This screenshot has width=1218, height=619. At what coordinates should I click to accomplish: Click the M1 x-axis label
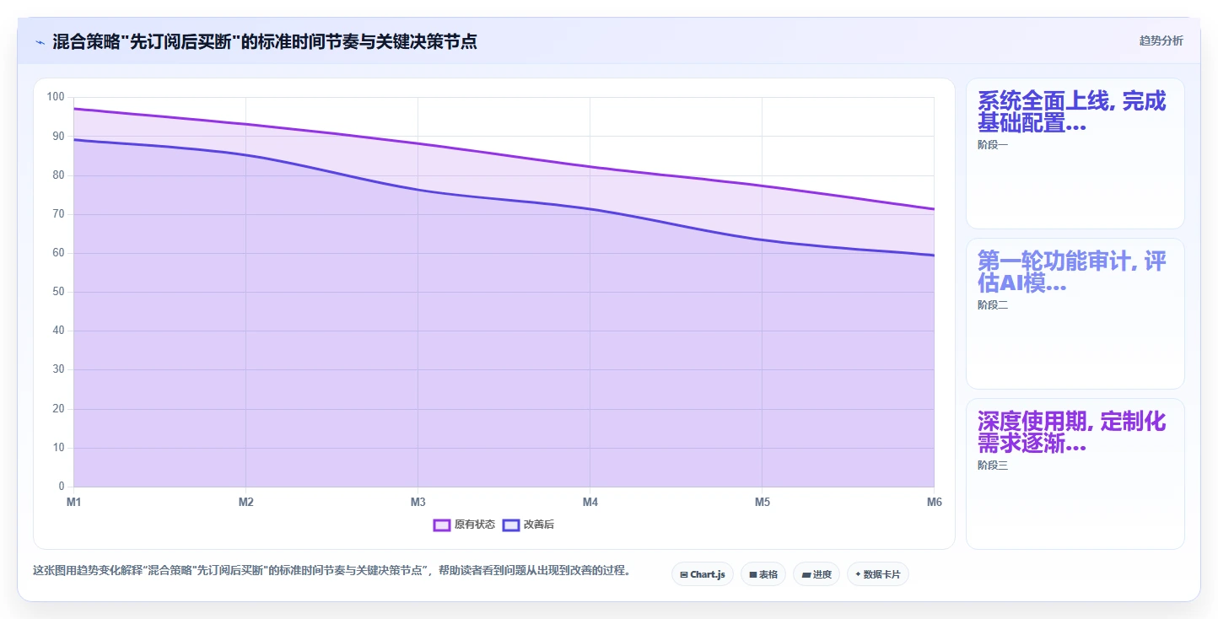(73, 503)
